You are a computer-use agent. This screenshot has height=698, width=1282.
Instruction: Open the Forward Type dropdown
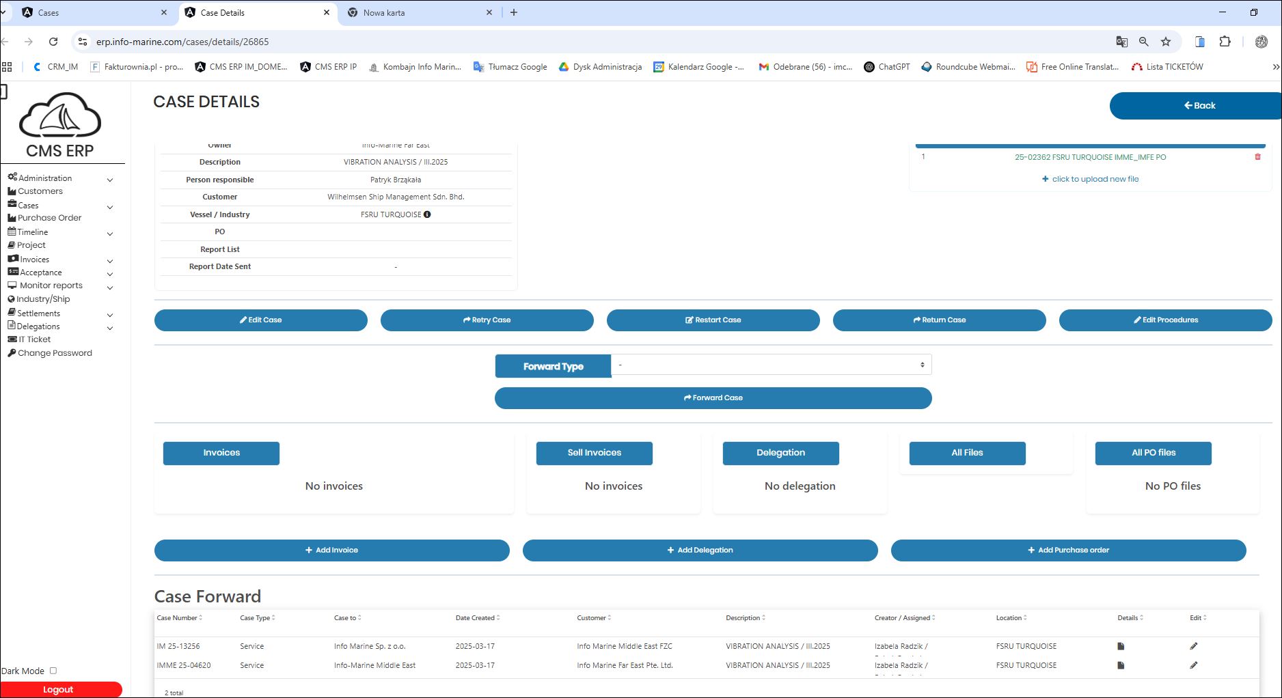tap(771, 365)
